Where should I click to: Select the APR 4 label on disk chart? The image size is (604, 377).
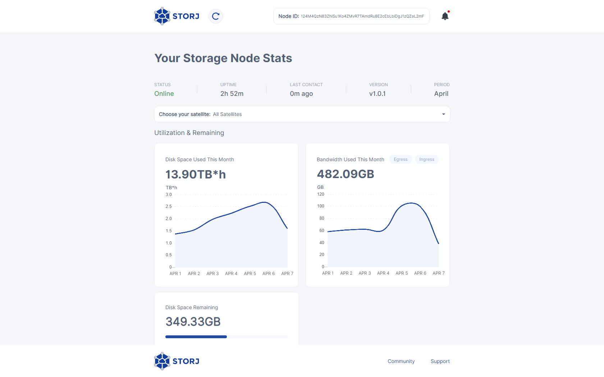231,274
